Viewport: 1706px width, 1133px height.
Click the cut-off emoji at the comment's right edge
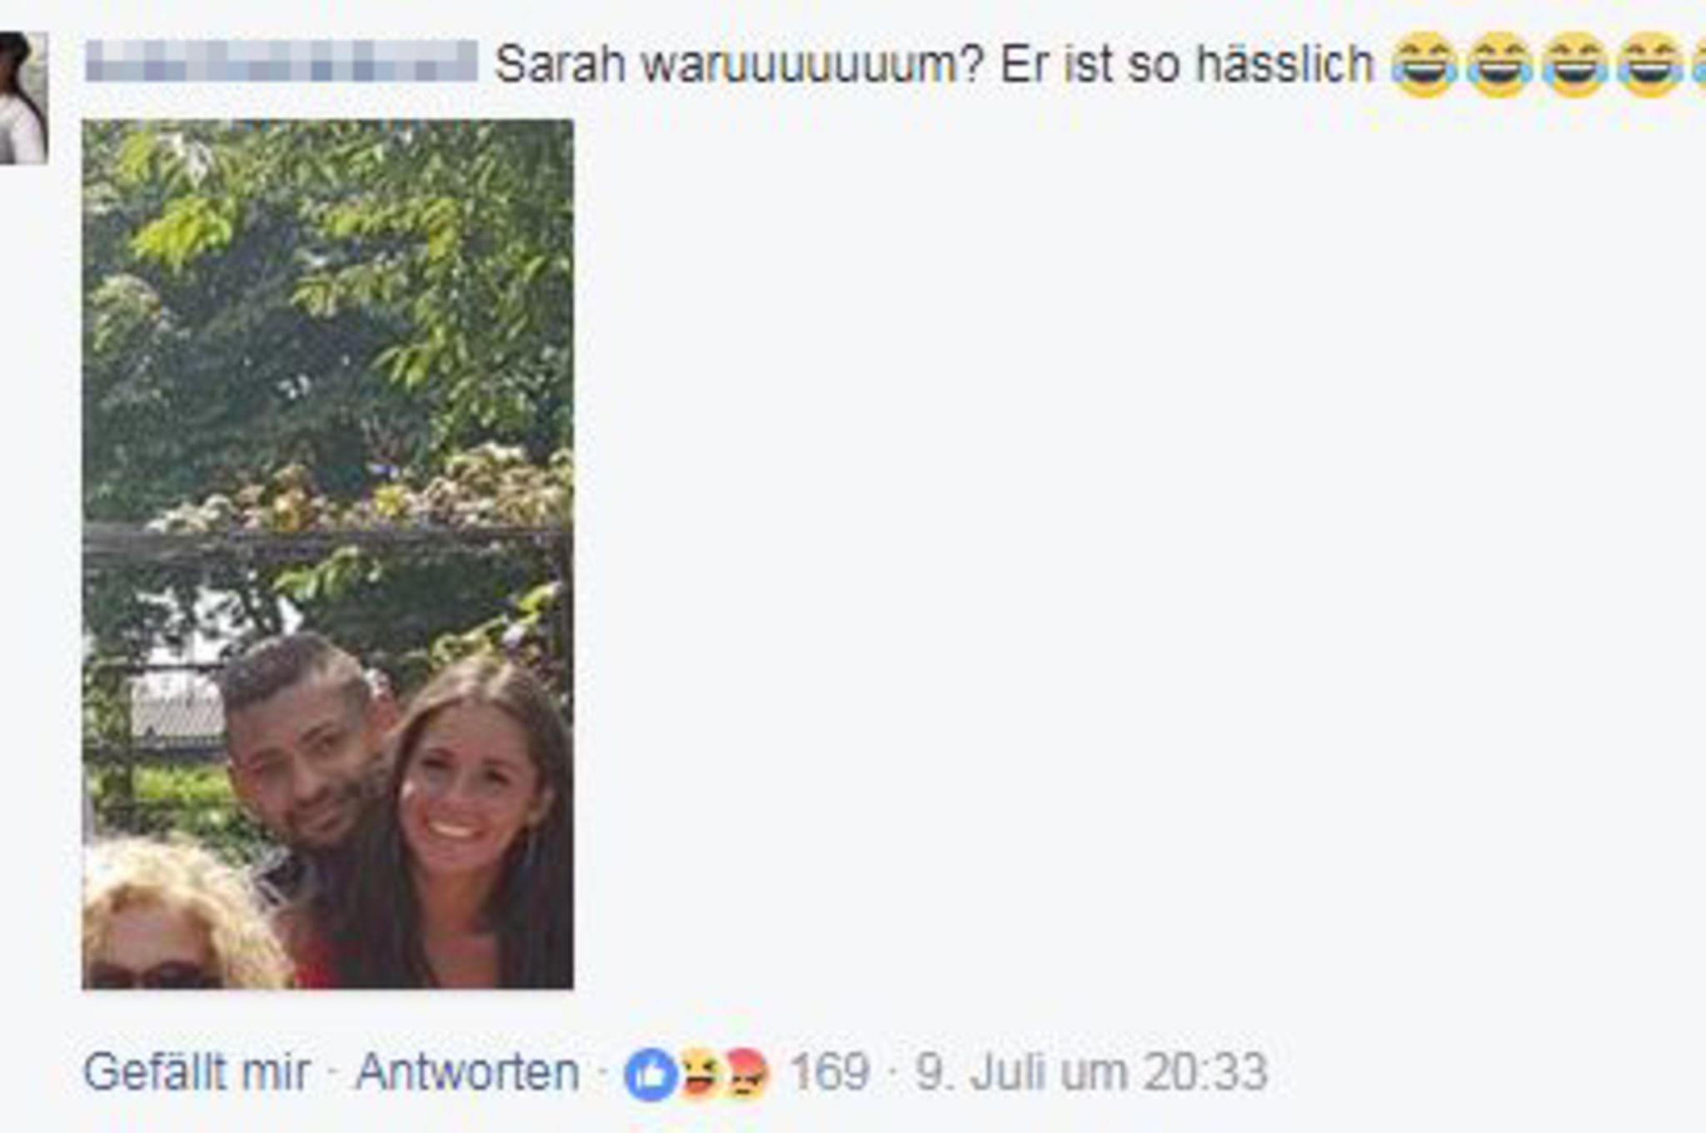(x=1699, y=65)
